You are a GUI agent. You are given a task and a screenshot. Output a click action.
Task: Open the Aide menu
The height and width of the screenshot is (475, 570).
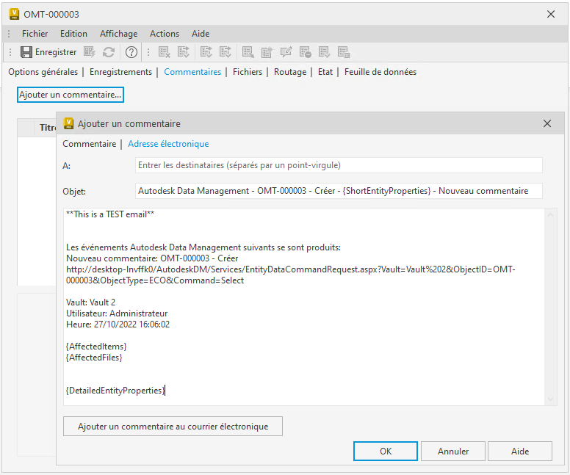[x=201, y=34]
